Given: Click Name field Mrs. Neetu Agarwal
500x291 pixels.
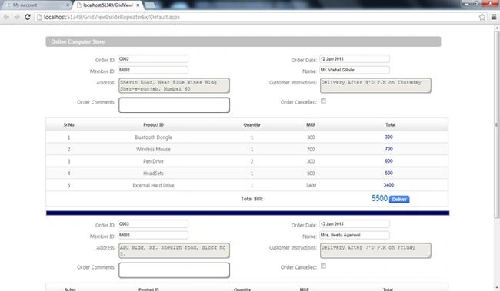Looking at the screenshot, I should (x=355, y=235).
